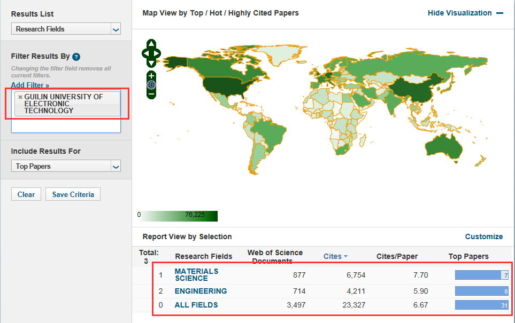Zoom in on the map
515x323 pixels.
click(151, 76)
